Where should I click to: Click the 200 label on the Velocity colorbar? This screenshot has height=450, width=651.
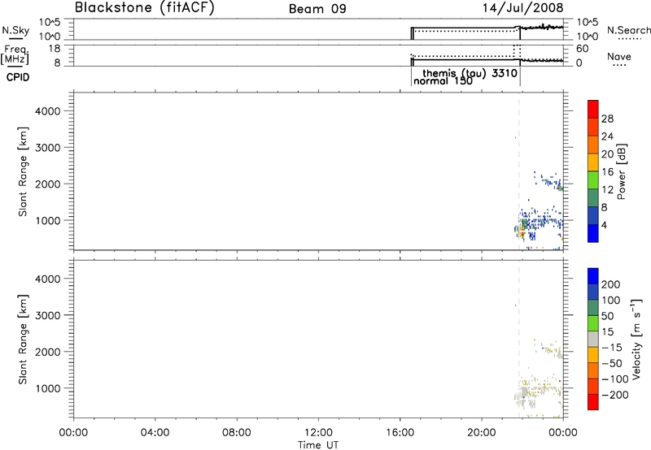[611, 284]
